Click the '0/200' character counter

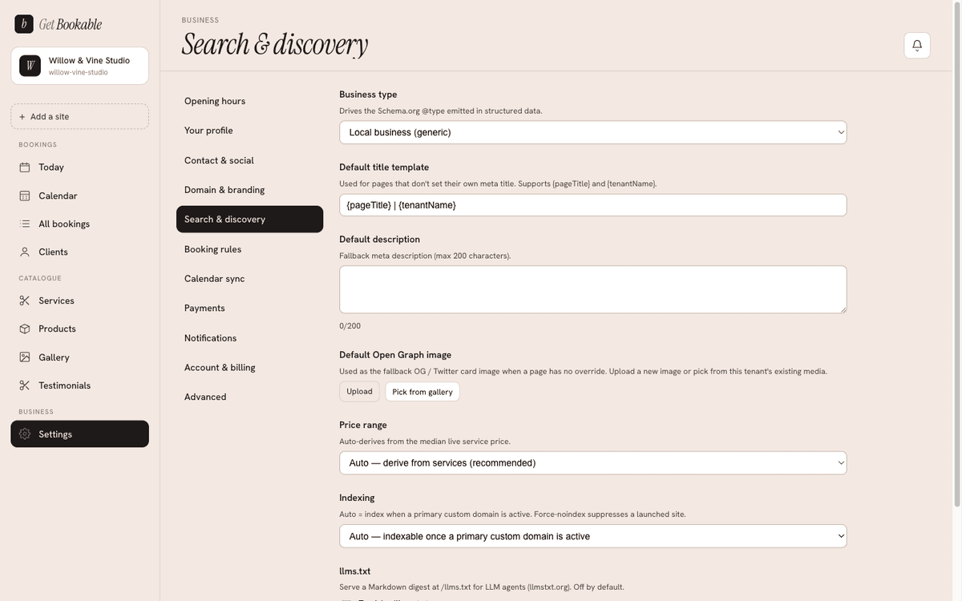pos(350,326)
